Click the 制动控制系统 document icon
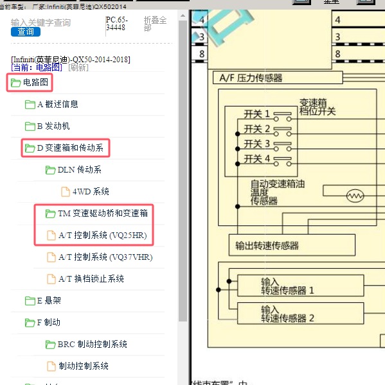 (x=51, y=366)
